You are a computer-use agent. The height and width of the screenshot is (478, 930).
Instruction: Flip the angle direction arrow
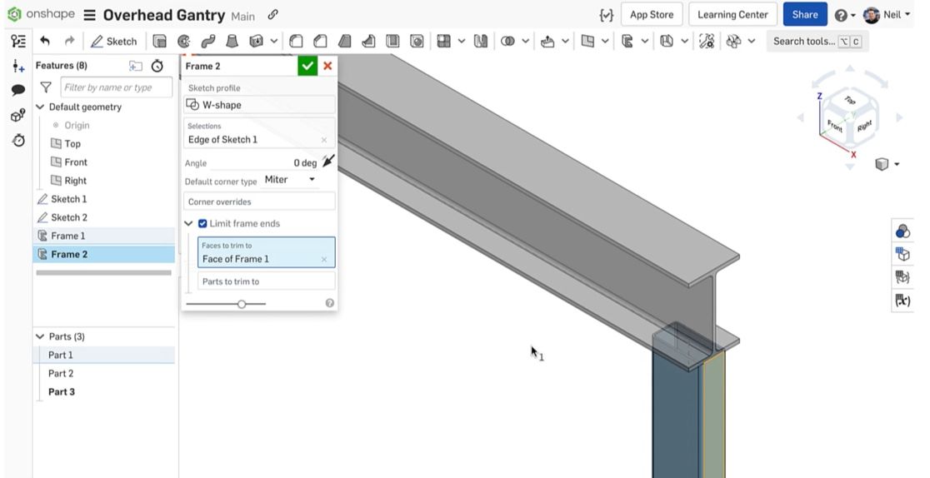pyautogui.click(x=327, y=162)
